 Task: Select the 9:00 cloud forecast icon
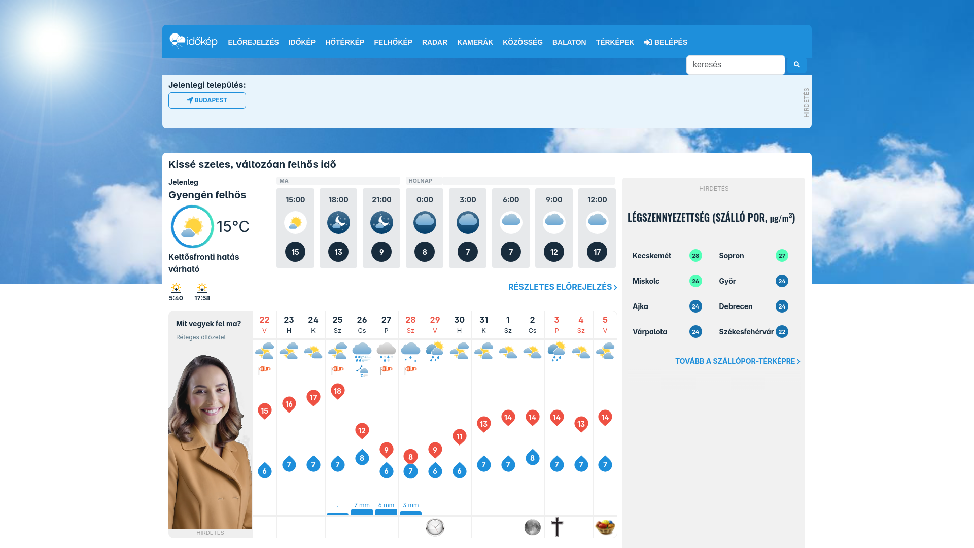tap(554, 222)
